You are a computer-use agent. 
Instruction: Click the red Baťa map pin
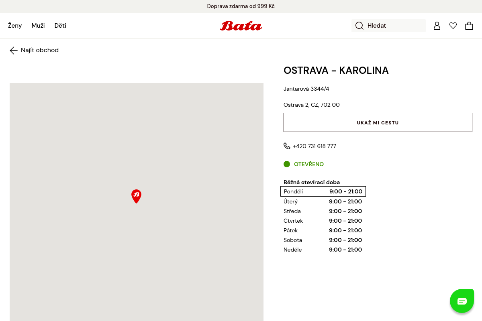137,196
